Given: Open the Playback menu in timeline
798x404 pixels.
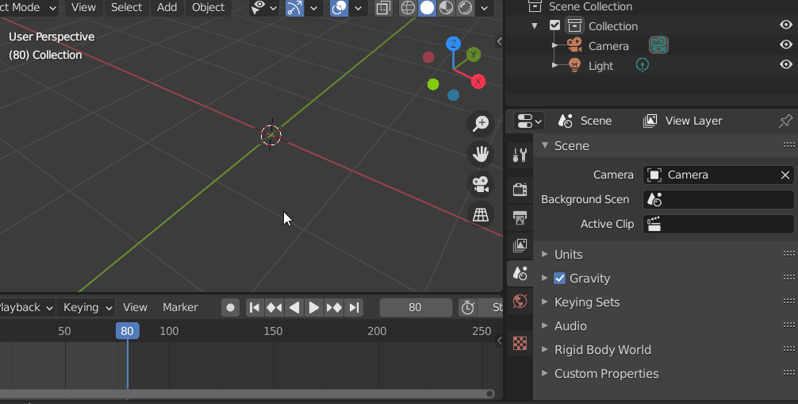Looking at the screenshot, I should point(25,308).
